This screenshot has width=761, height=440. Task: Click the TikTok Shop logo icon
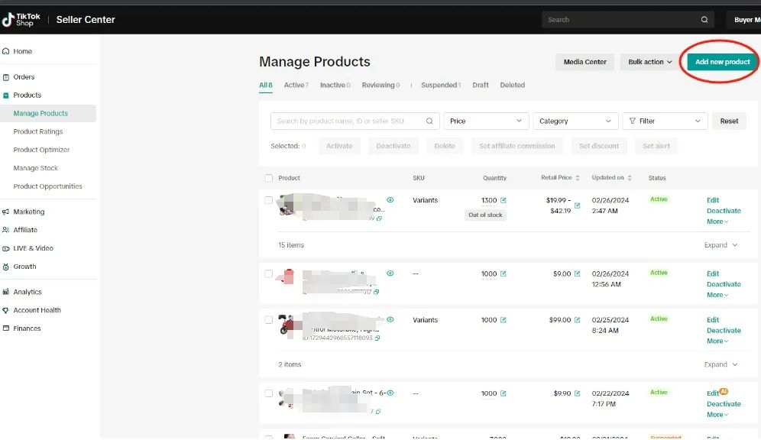8,20
